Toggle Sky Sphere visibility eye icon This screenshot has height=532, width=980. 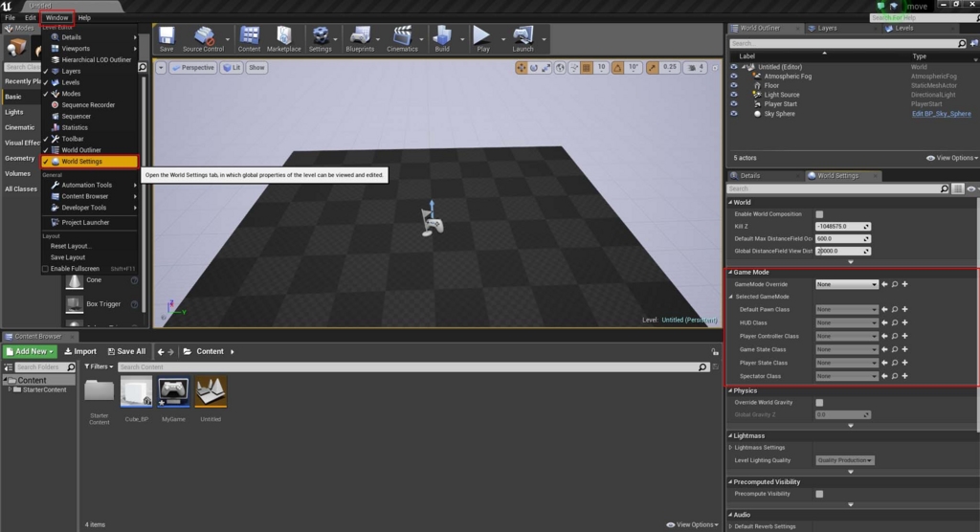point(734,114)
